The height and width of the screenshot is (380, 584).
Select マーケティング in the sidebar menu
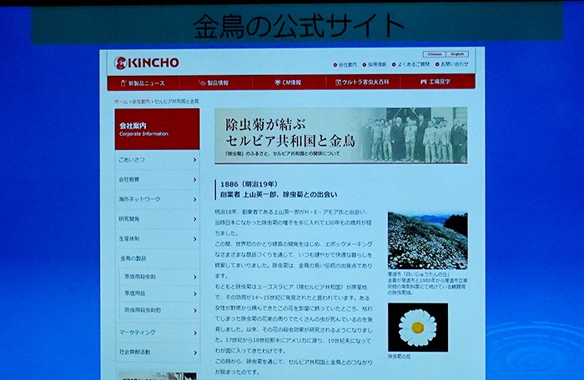coord(138,332)
